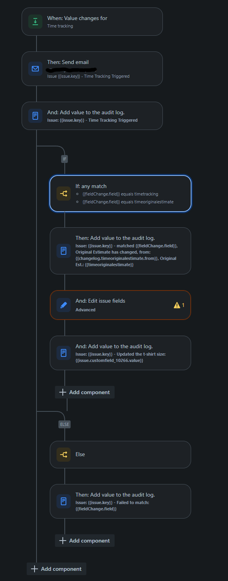228x581 pixels.
Task: Click Add component inside the IF branch
Action: coord(85,392)
